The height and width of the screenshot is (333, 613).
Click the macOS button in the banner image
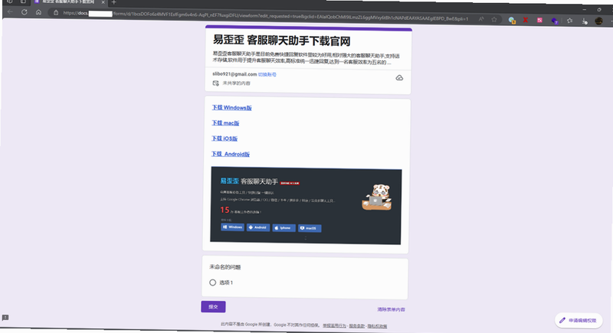pyautogui.click(x=310, y=228)
